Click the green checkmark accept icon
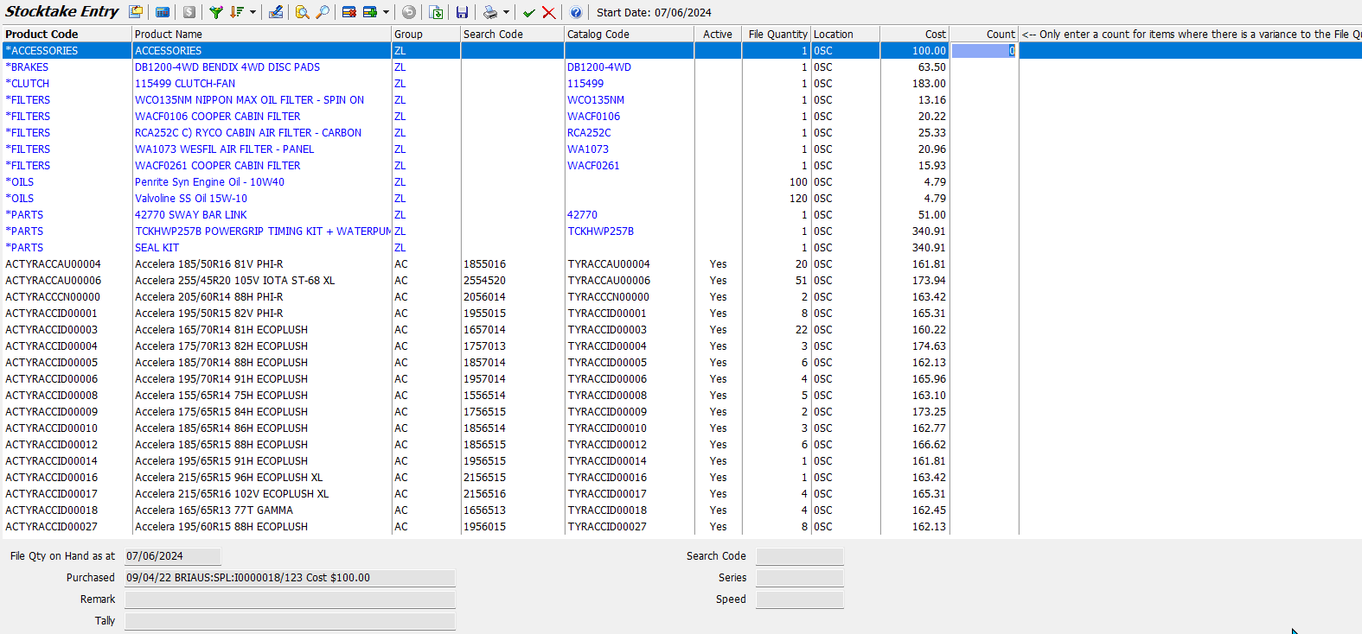This screenshot has height=634, width=1362. click(x=529, y=12)
